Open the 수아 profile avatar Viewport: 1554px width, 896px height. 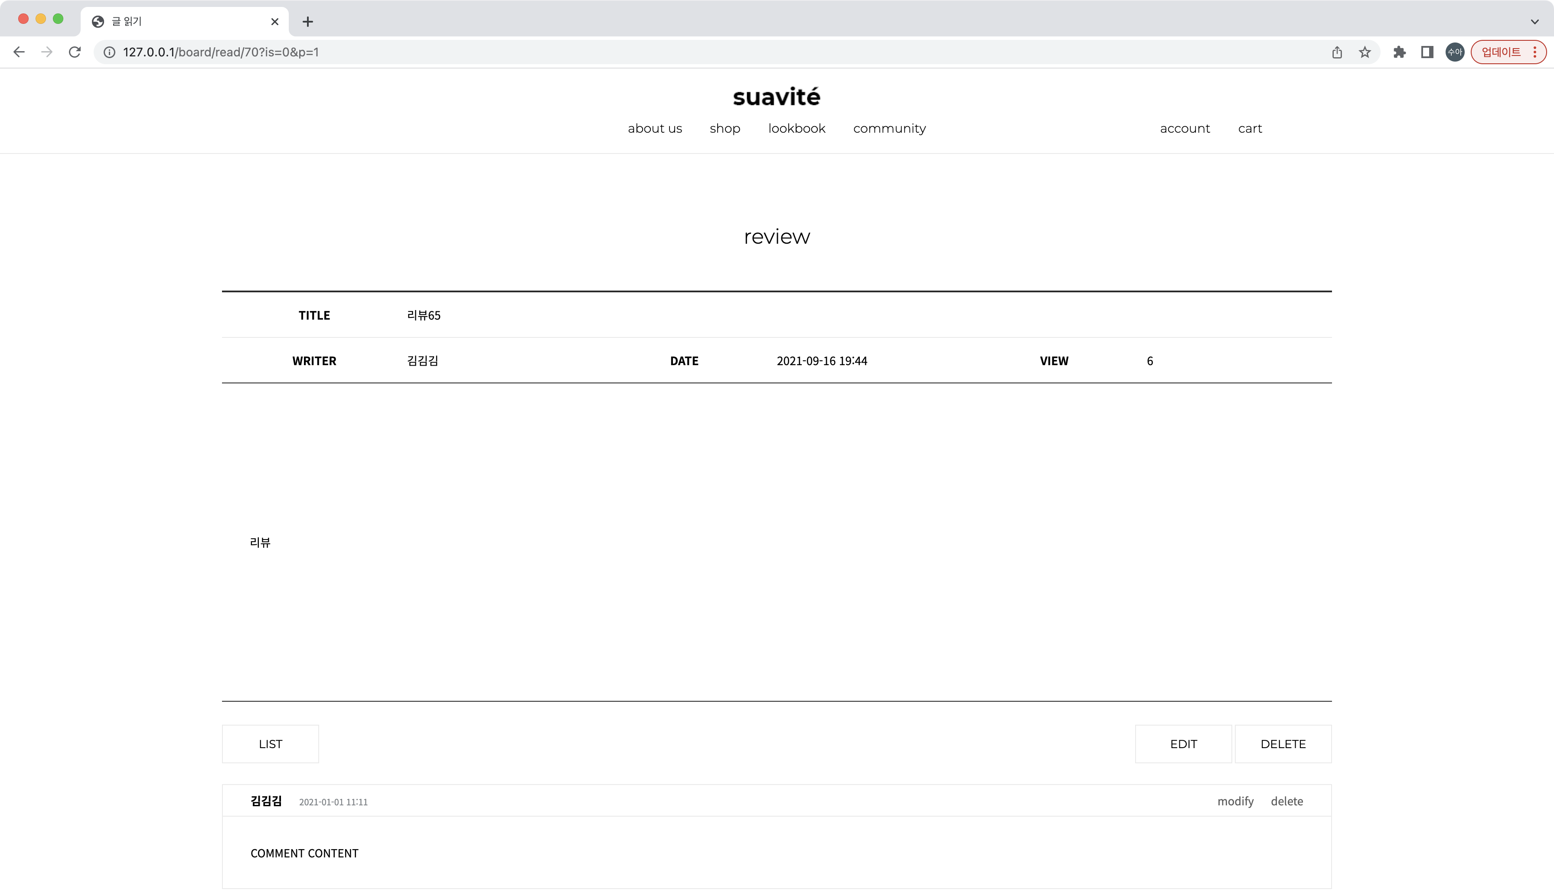click(x=1454, y=52)
